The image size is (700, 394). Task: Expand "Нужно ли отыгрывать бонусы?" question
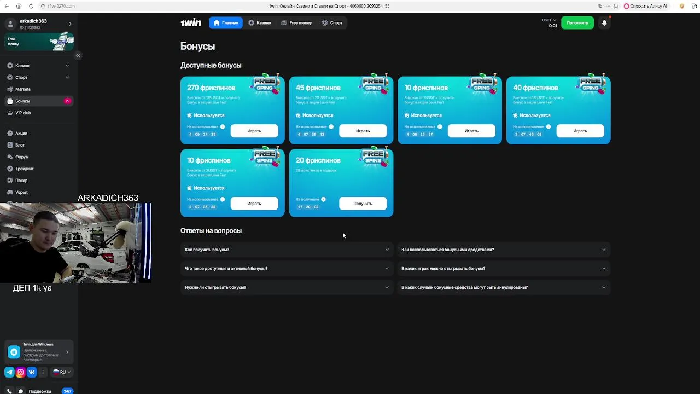287,287
